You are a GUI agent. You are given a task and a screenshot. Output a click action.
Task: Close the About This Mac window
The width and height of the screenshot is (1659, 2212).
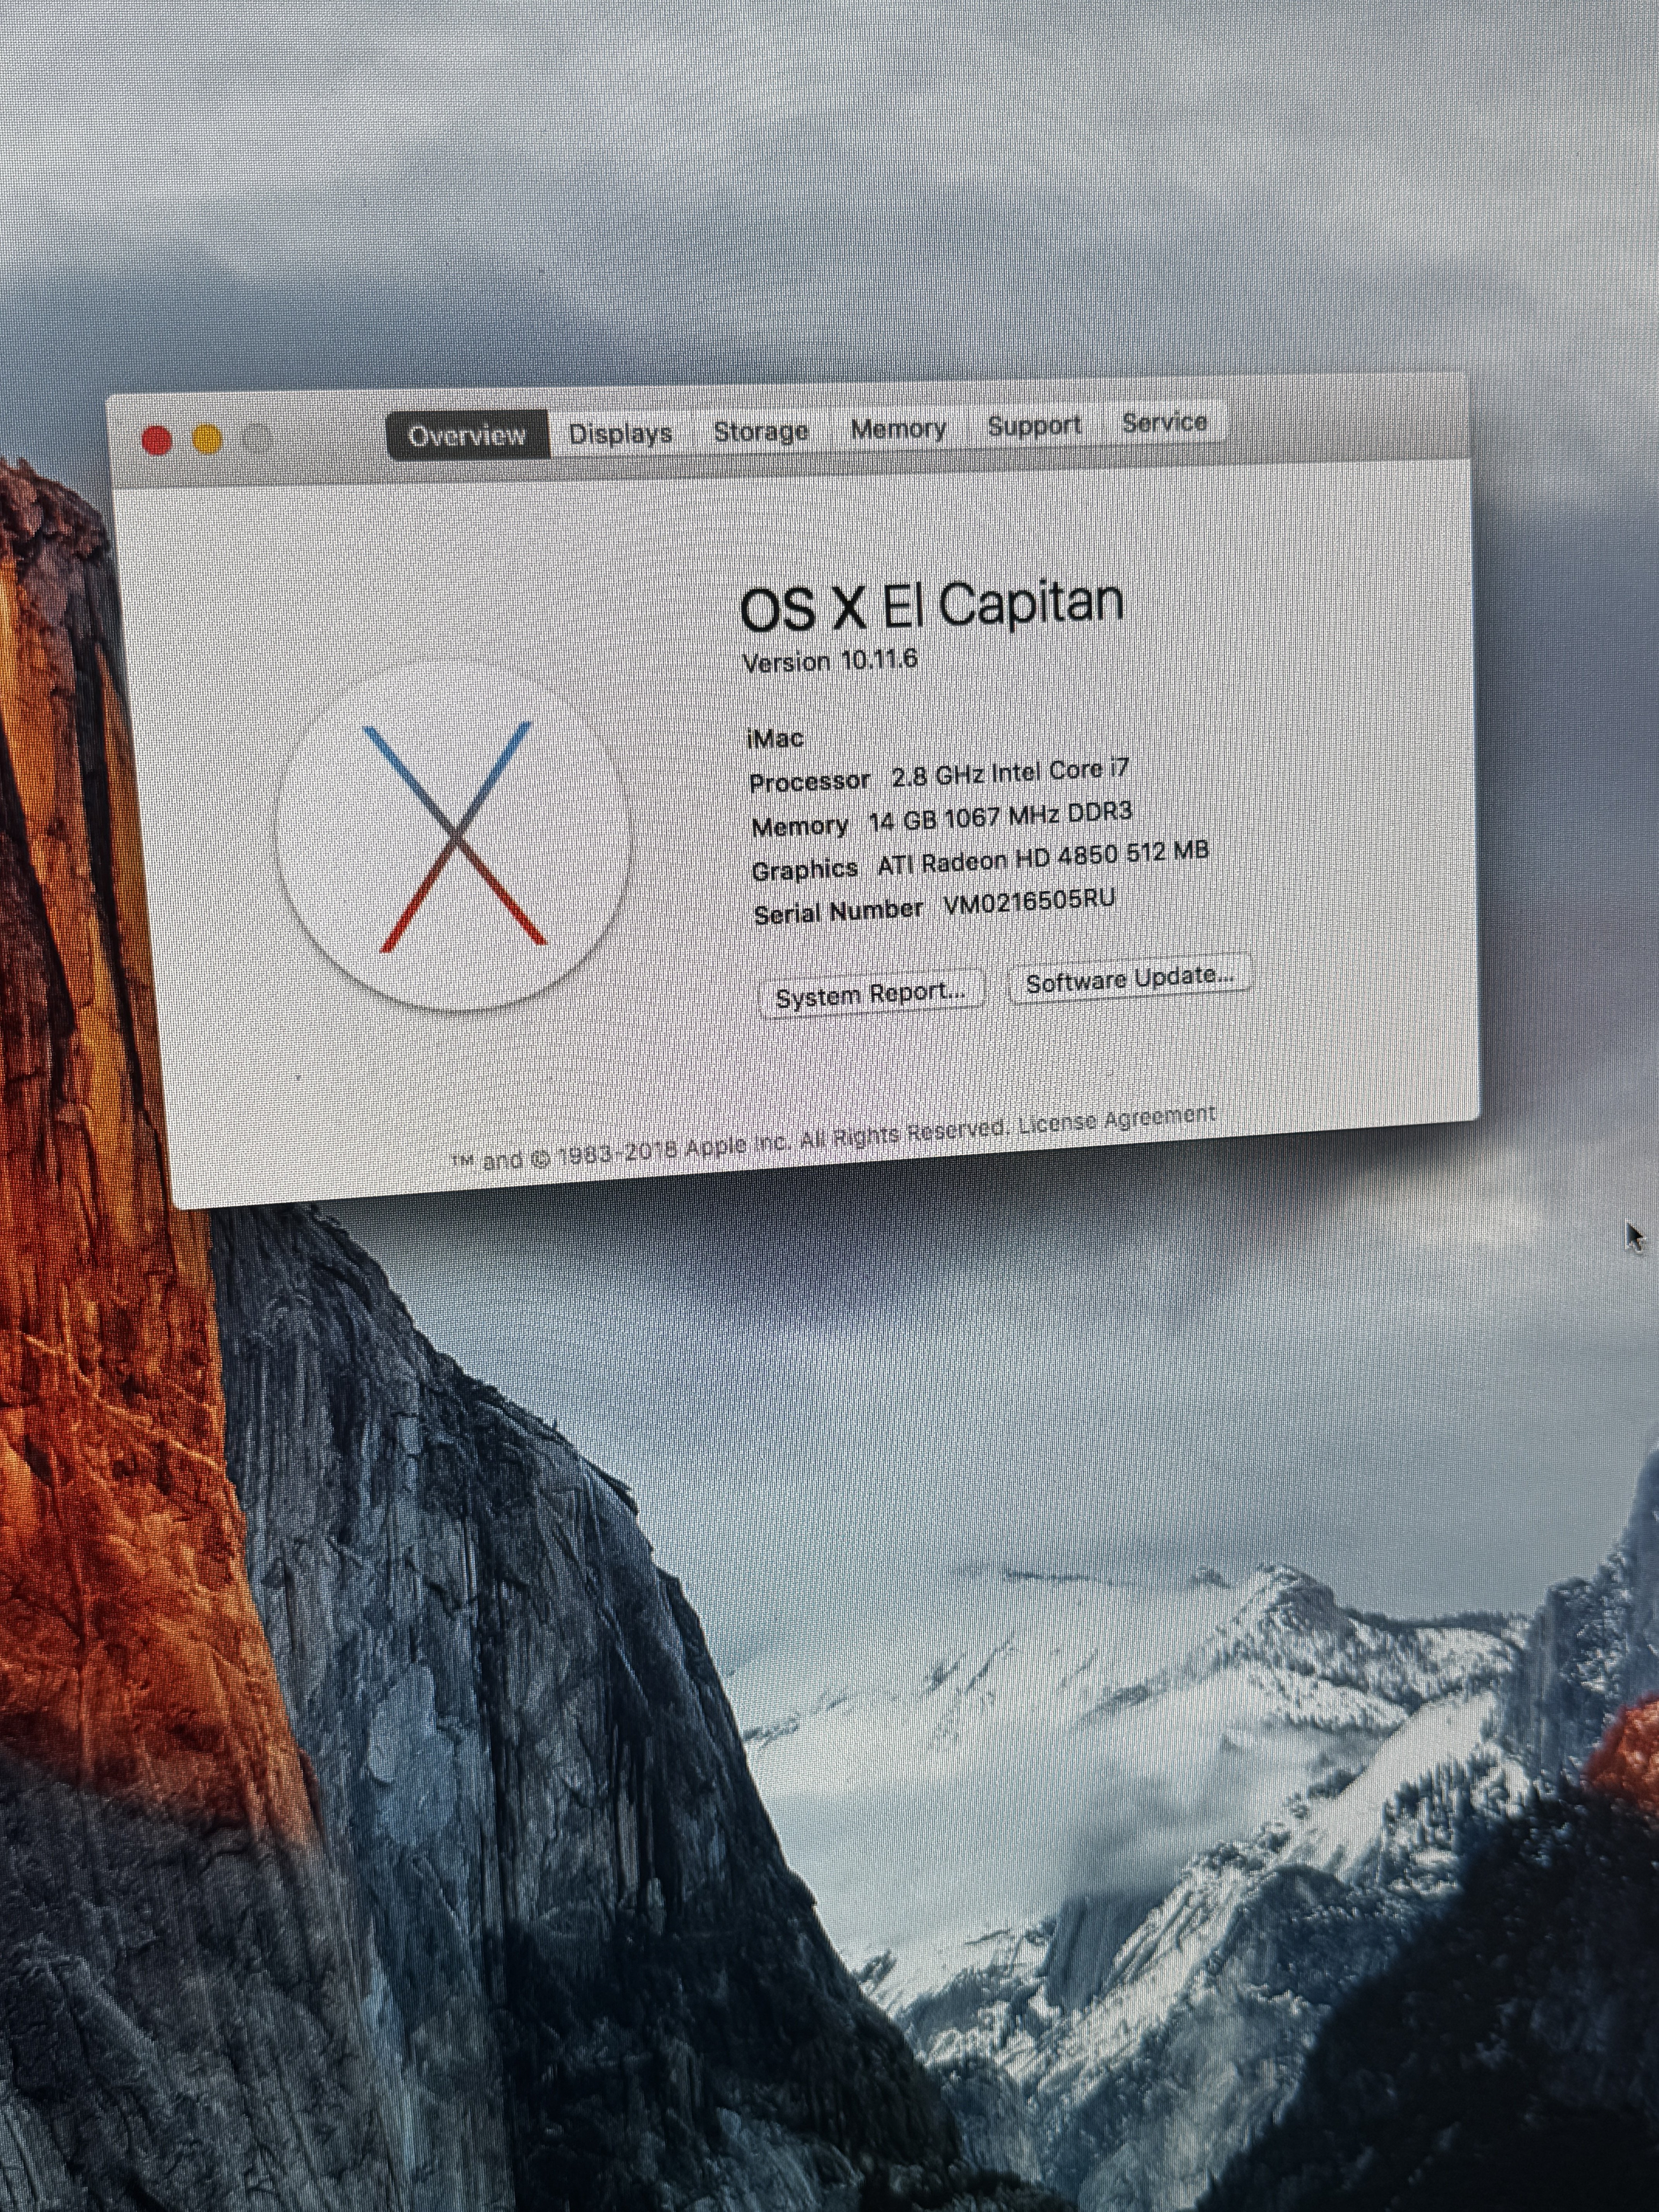[157, 440]
